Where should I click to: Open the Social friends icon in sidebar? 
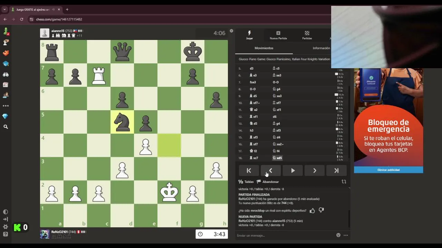point(6,95)
